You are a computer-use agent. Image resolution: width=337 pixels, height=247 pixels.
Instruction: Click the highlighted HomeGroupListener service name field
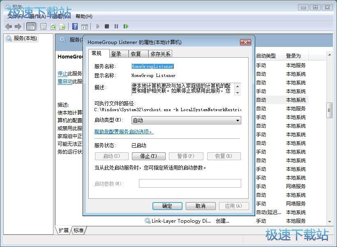pos(152,66)
